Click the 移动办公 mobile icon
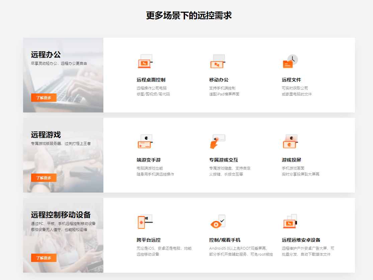Viewport: 373px width, 280px height. pyautogui.click(x=218, y=61)
